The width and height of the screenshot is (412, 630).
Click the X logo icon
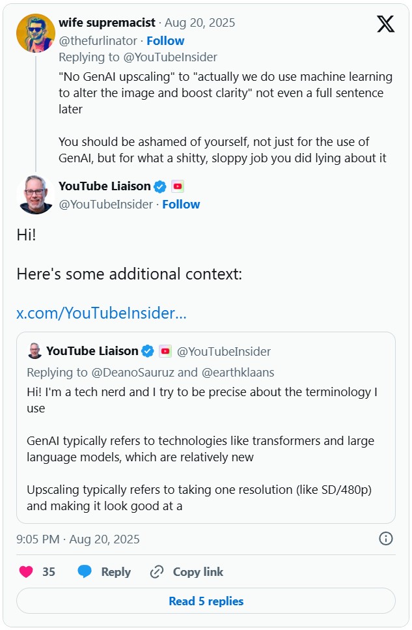click(385, 24)
